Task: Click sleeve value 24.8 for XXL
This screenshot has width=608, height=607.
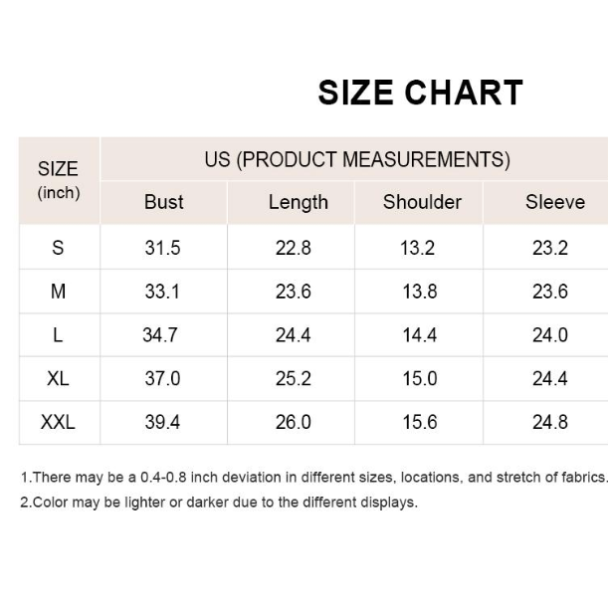Action: point(549,423)
